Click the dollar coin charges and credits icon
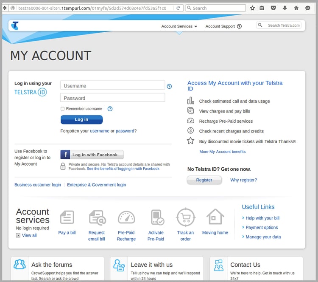The height and width of the screenshot is (282, 318). click(x=190, y=130)
